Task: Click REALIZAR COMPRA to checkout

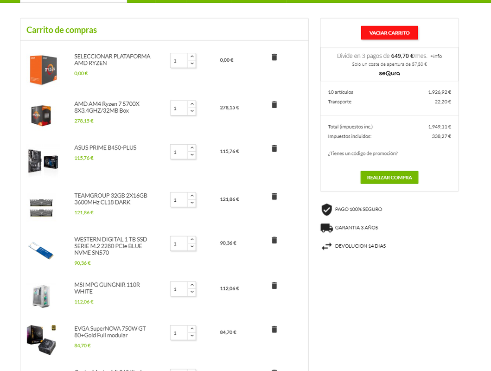Action: (x=389, y=178)
